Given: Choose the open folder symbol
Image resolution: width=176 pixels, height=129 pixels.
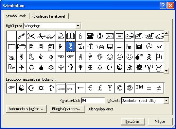Looking at the screenshot, I should pyautogui.click(x=22, y=46).
